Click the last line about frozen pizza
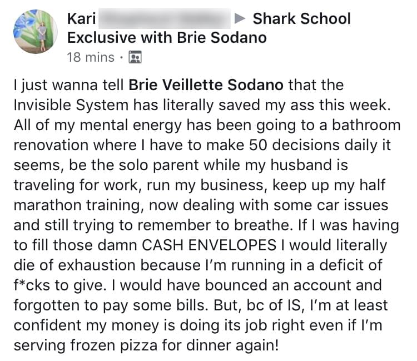Screen dimensions: 417x361 coord(146,345)
